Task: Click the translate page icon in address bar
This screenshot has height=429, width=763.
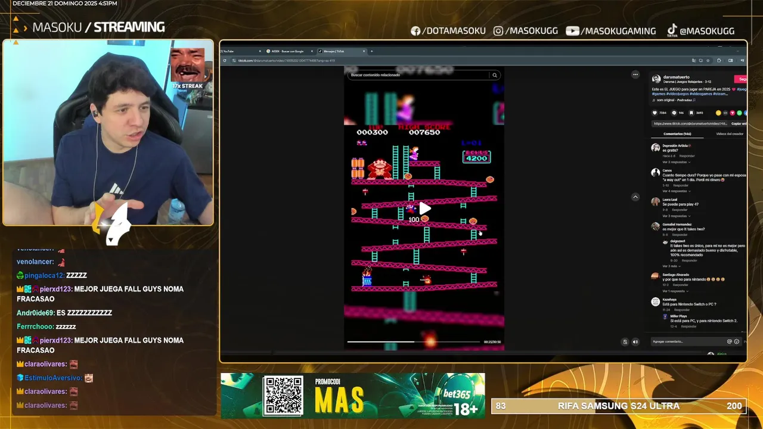Action: (694, 61)
